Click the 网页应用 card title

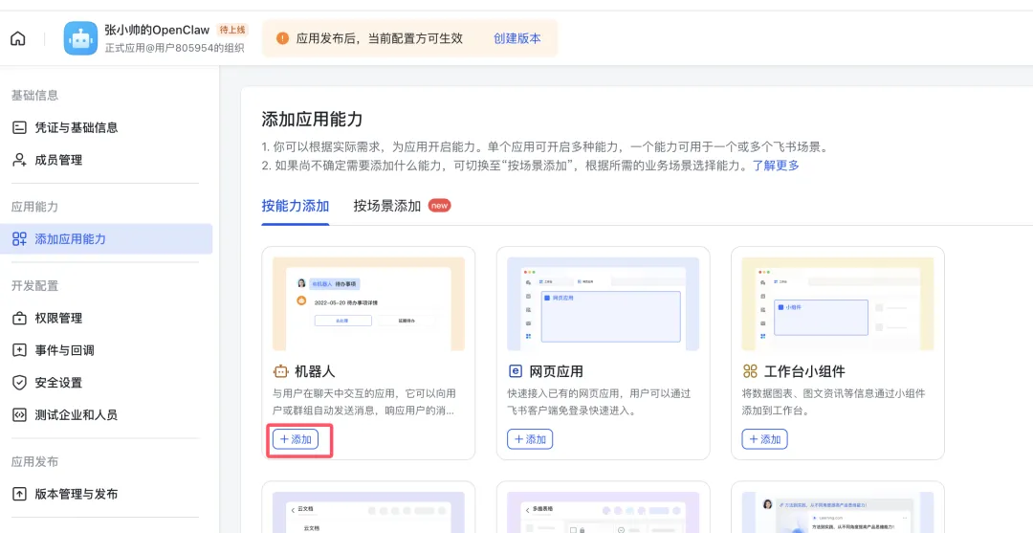coord(556,371)
